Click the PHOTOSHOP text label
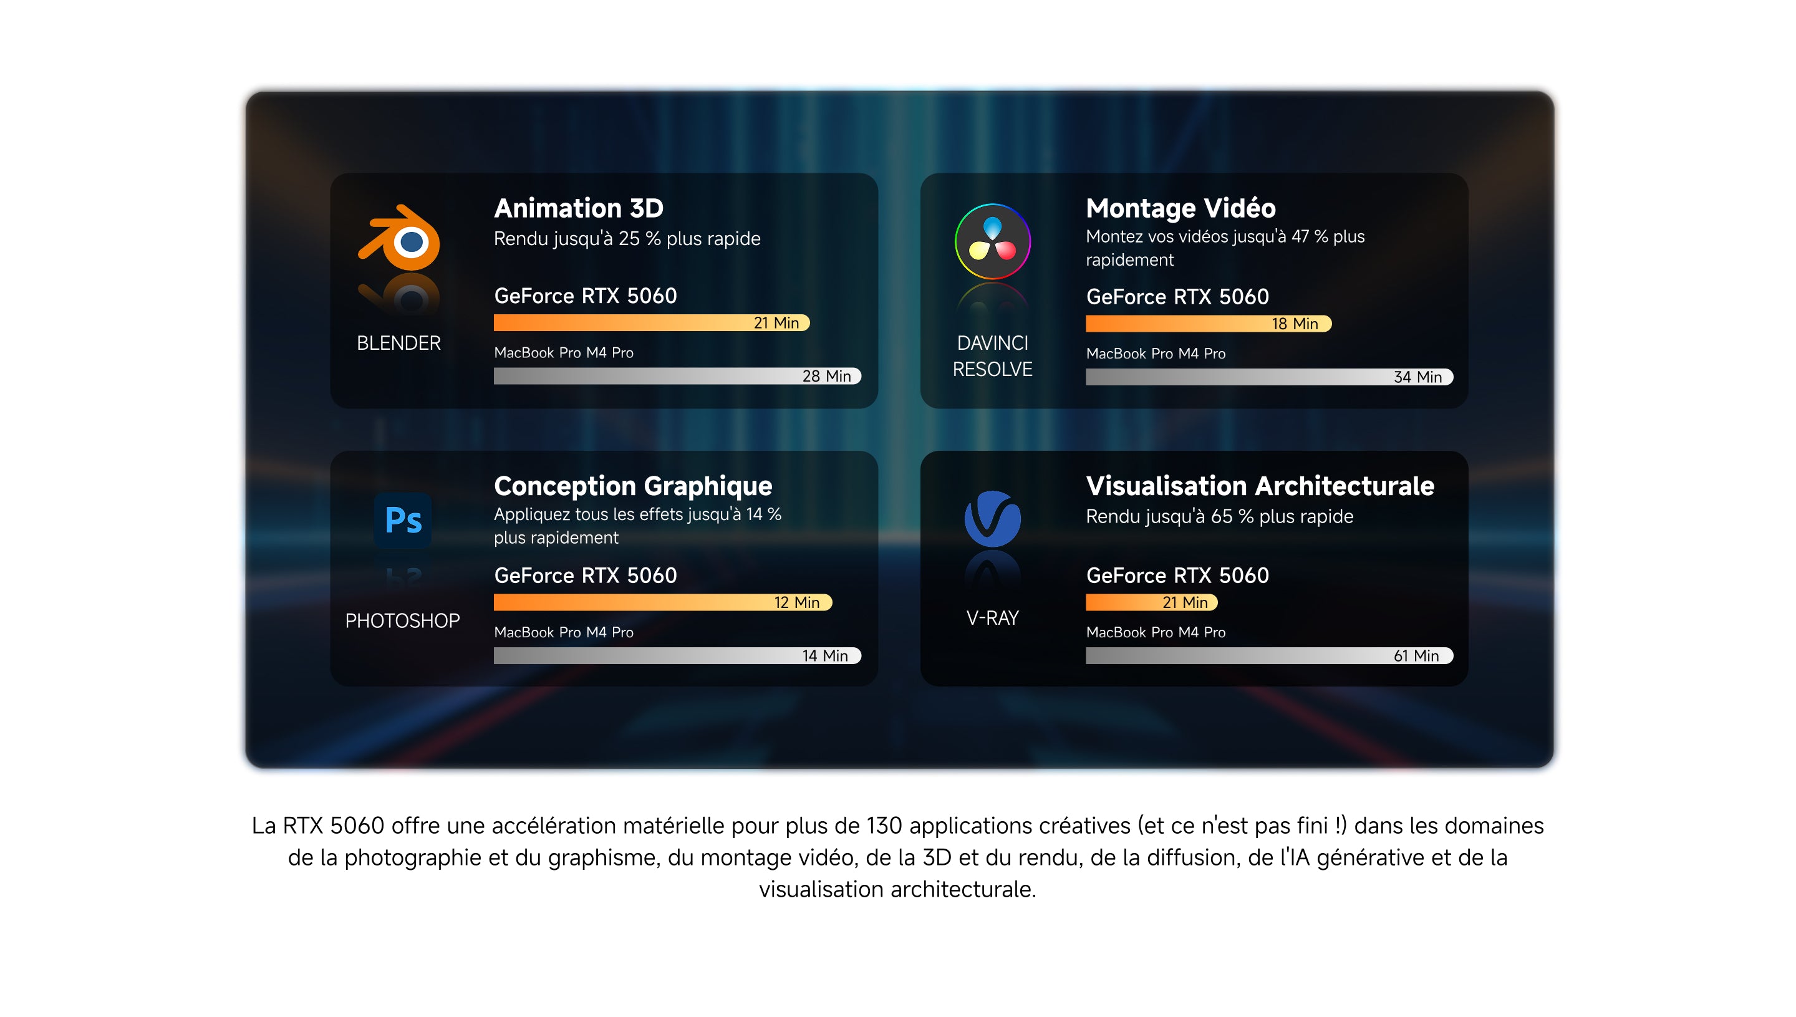This screenshot has width=1796, height=1017. click(402, 621)
